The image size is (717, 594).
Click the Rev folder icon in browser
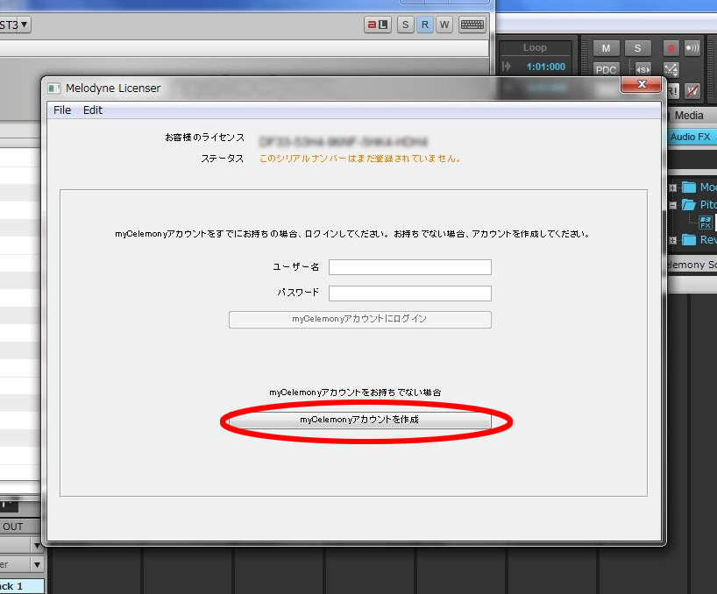click(x=689, y=240)
